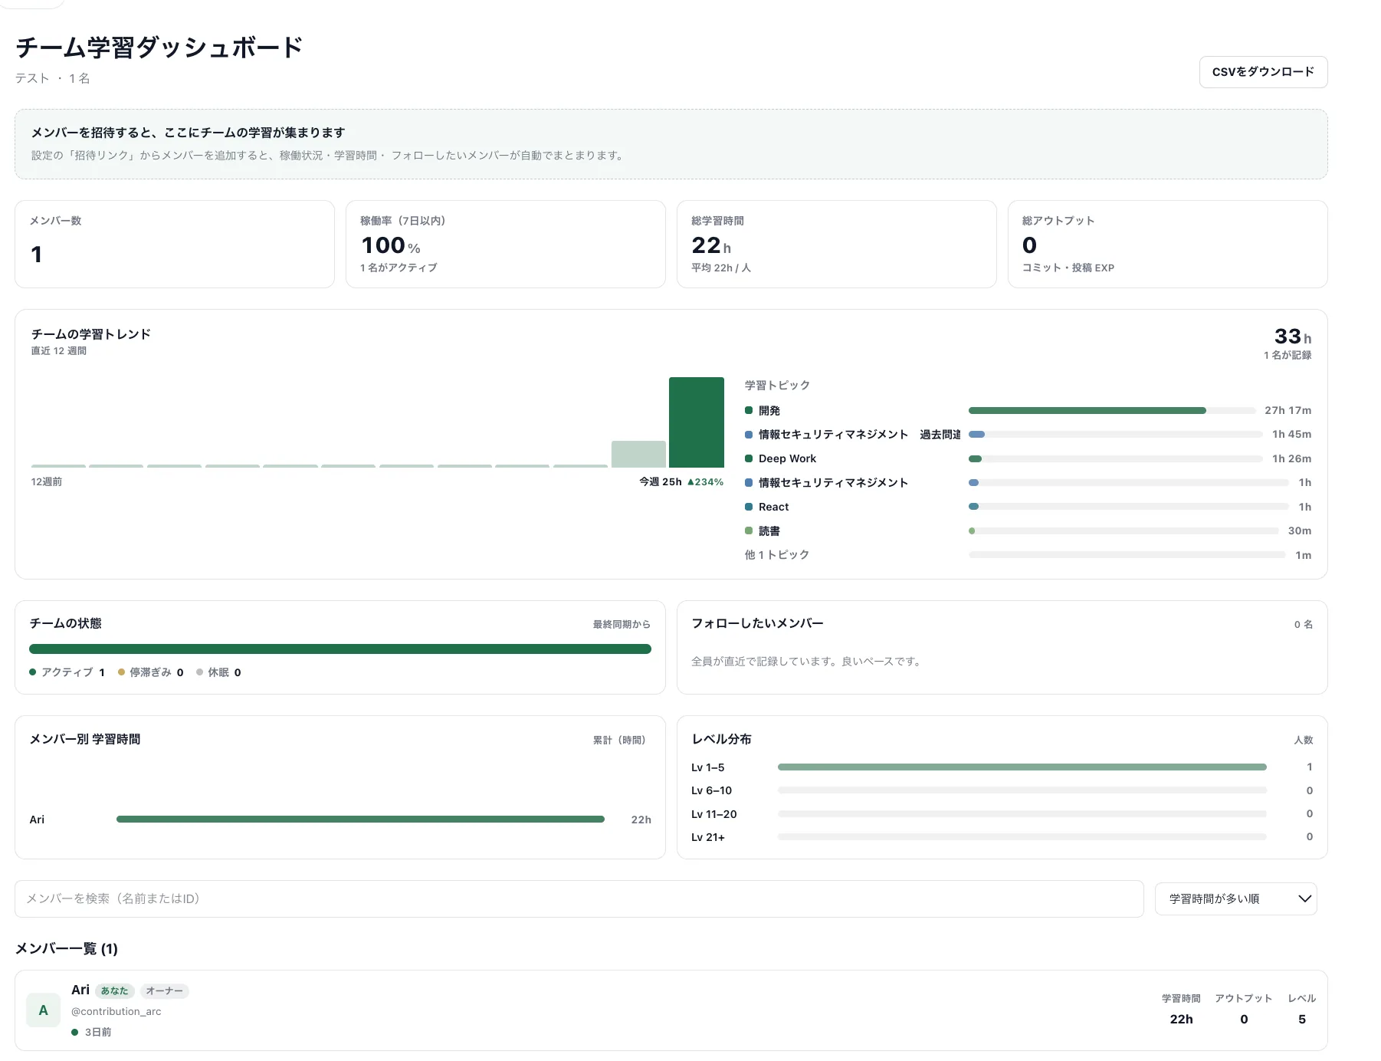The width and height of the screenshot is (1381, 1061).
Task: Click the tall dark green bar for this week
Action: click(x=696, y=422)
